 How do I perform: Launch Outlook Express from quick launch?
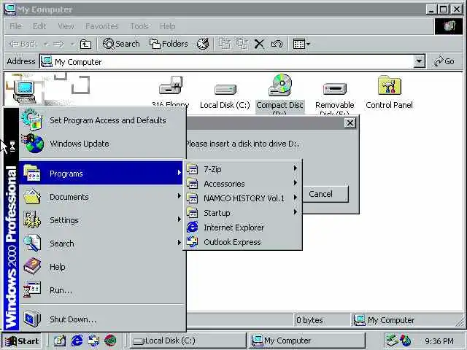click(93, 341)
